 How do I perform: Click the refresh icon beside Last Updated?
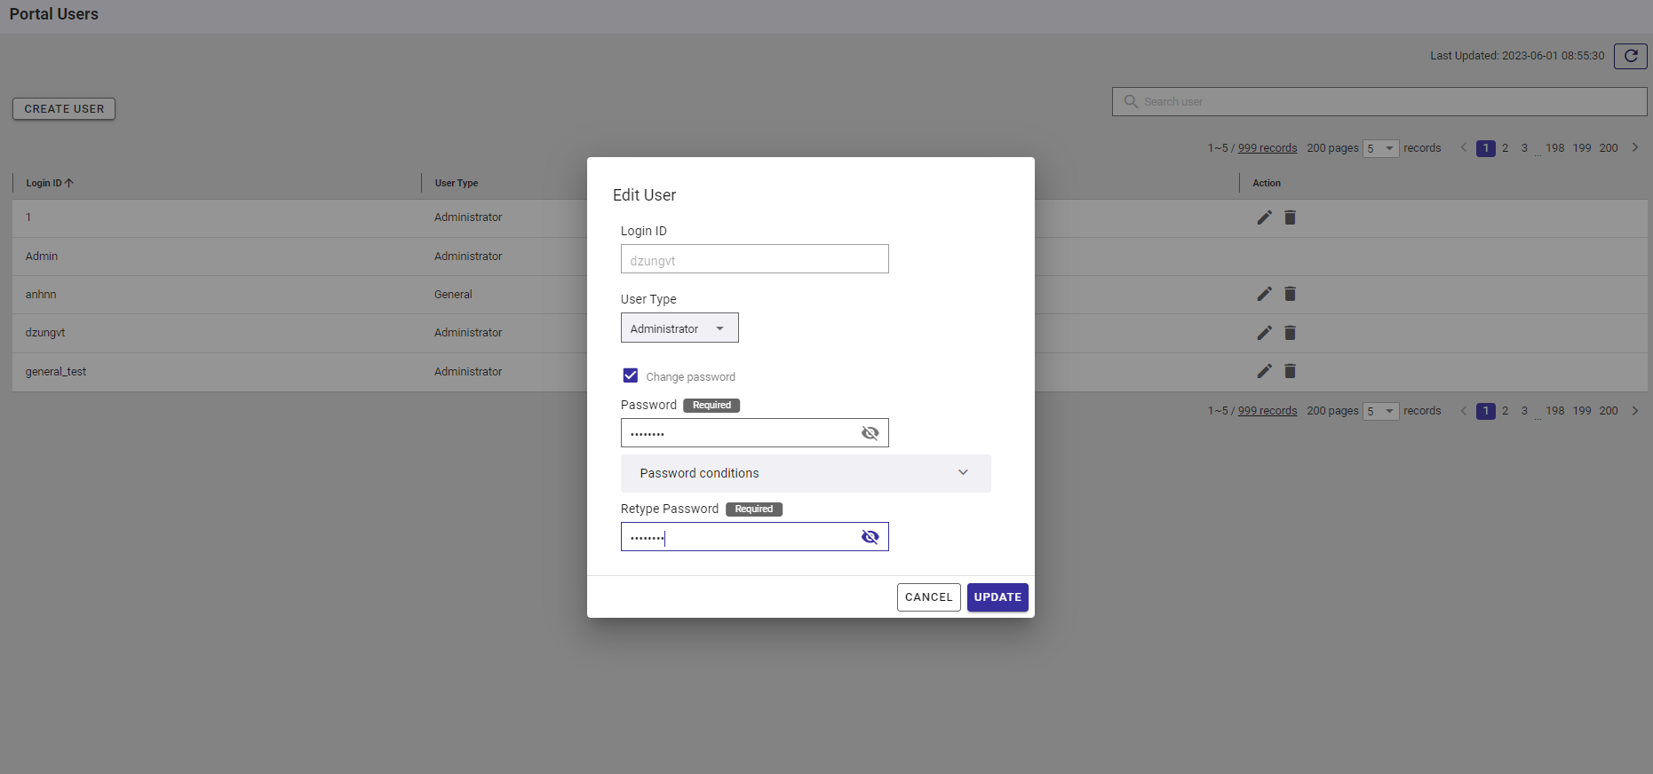pos(1630,56)
